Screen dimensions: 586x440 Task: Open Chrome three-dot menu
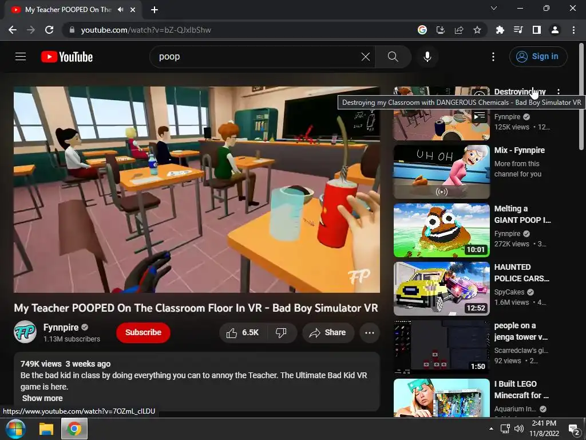click(x=573, y=30)
